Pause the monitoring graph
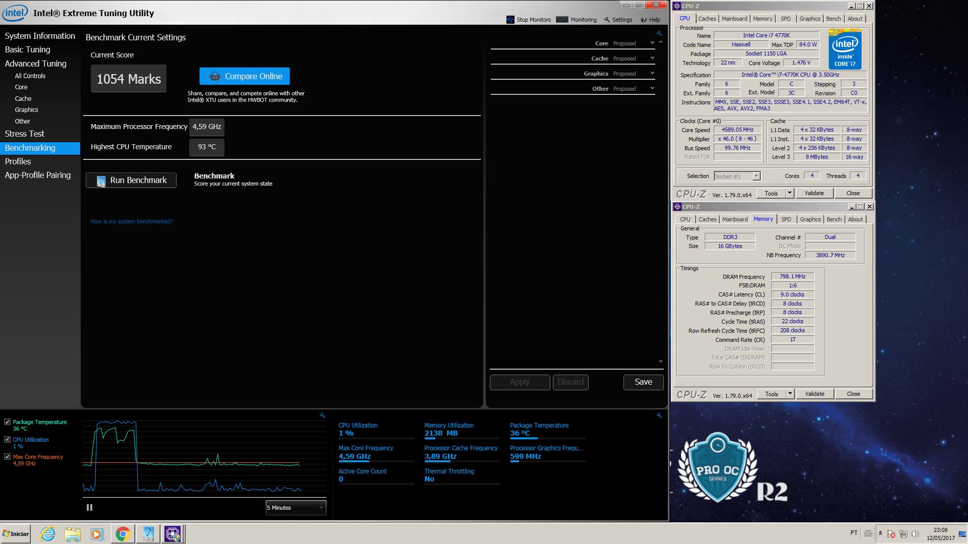Image resolution: width=968 pixels, height=544 pixels. click(x=89, y=508)
